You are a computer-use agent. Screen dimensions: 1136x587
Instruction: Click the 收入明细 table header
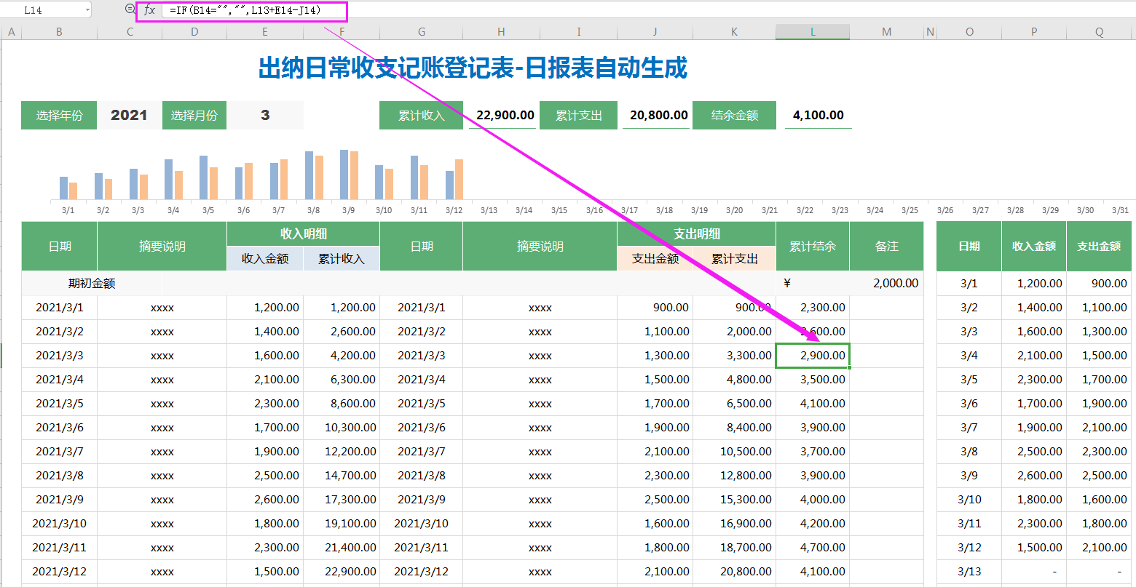pyautogui.click(x=303, y=233)
